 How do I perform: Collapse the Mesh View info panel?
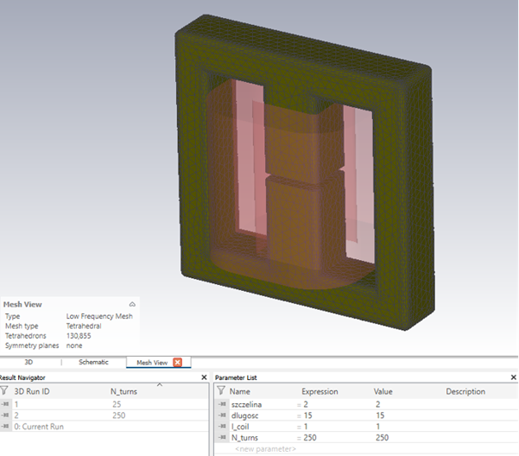pyautogui.click(x=132, y=304)
